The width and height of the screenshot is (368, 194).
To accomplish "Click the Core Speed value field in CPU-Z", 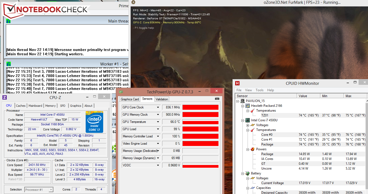I will coord(37,165).
